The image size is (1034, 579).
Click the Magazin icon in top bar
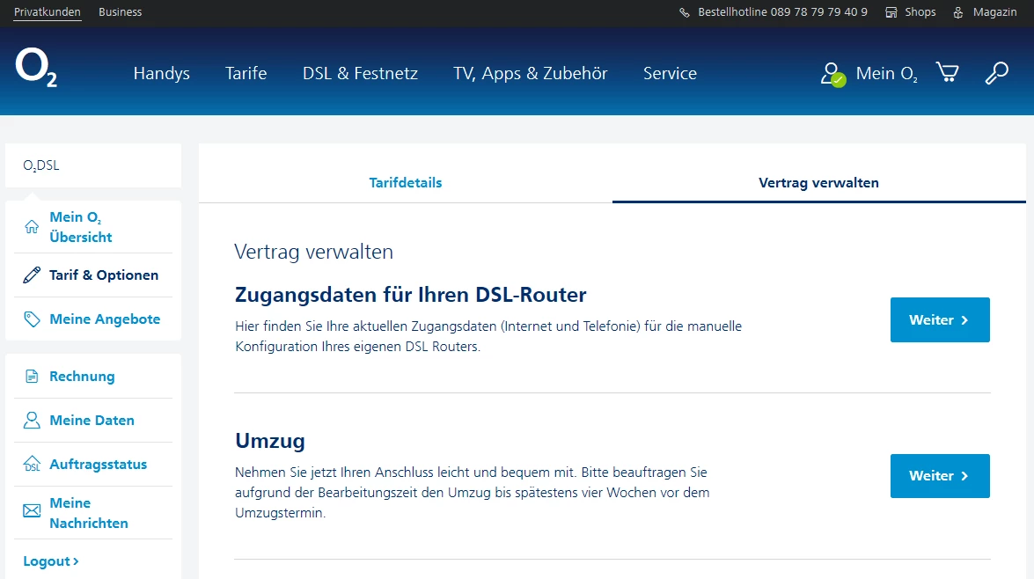[958, 12]
